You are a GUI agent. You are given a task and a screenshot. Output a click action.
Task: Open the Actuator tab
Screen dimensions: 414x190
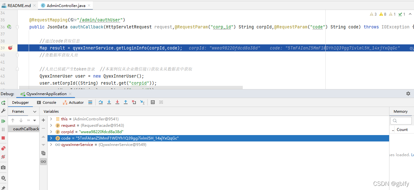(x=73, y=103)
